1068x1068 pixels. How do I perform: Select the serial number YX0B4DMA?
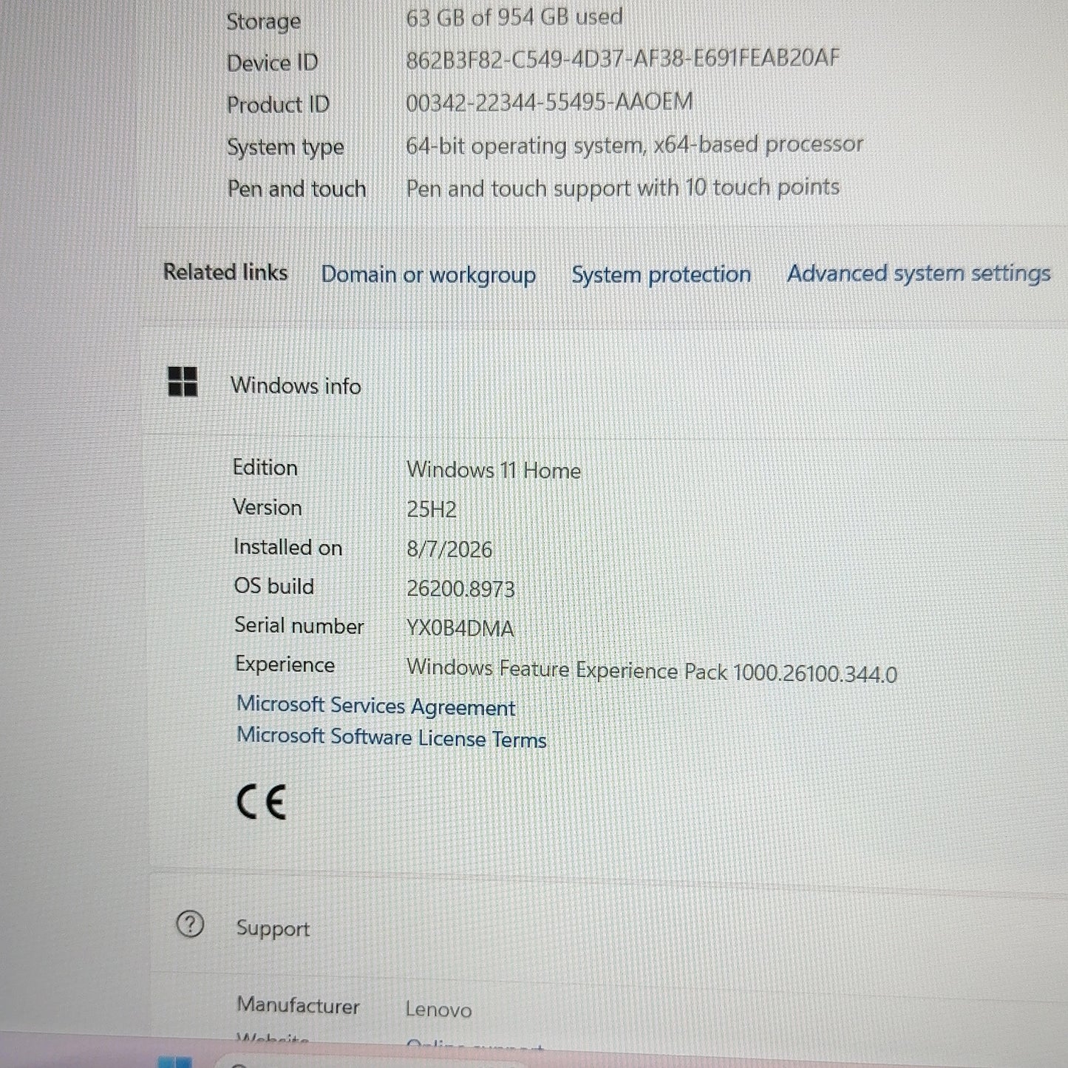click(460, 628)
